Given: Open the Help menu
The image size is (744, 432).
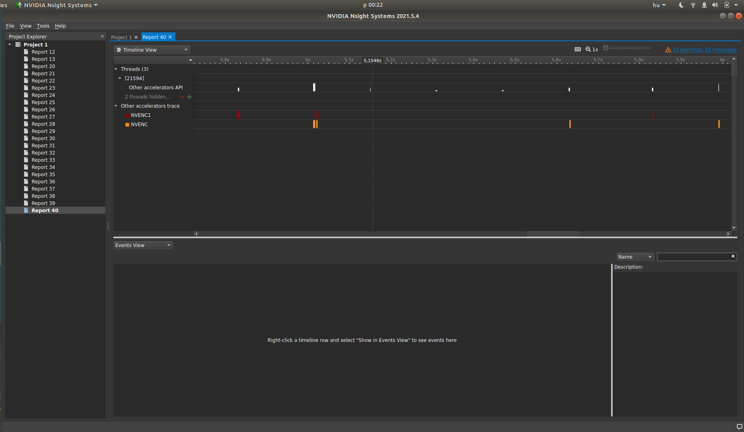Looking at the screenshot, I should pyautogui.click(x=60, y=26).
